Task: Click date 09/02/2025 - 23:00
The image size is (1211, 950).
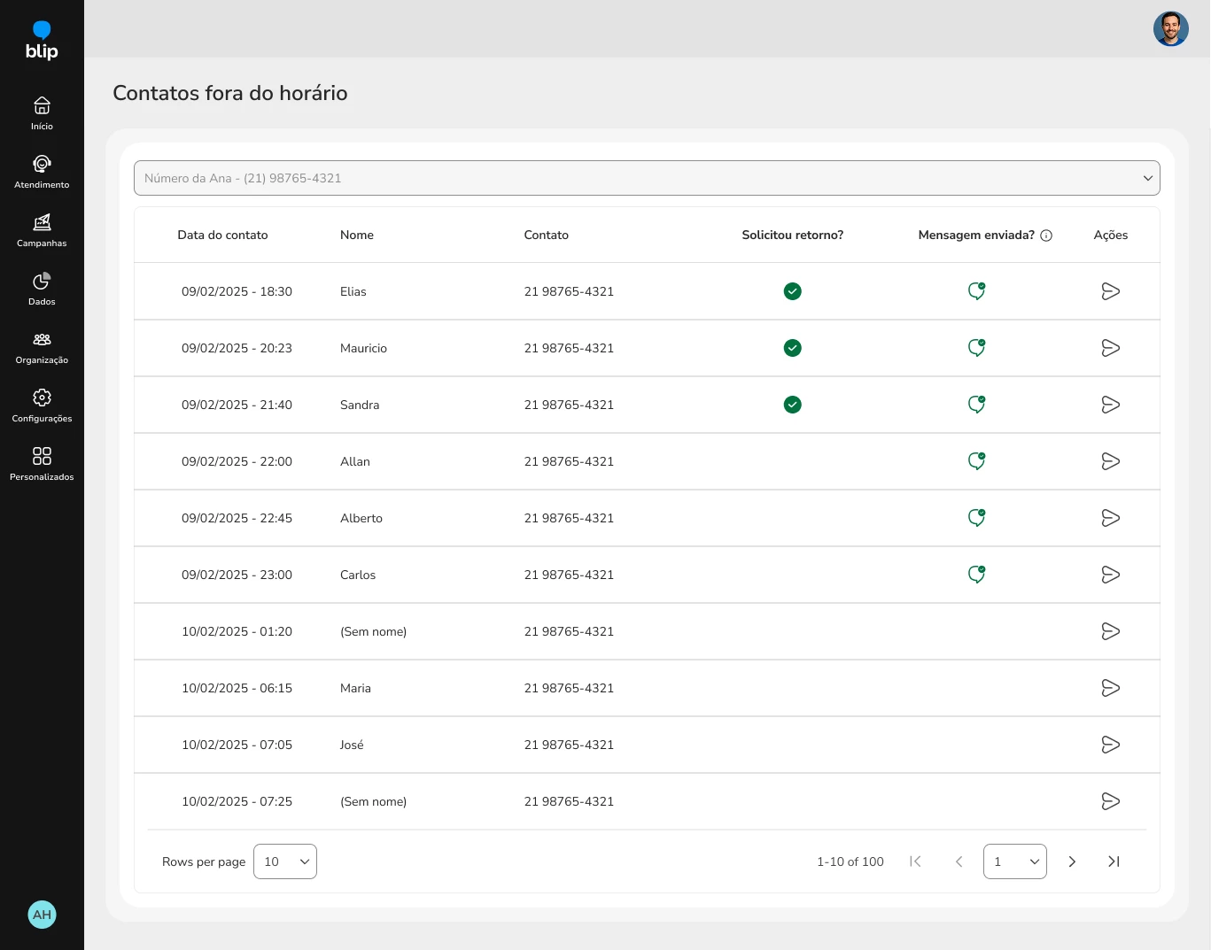Action: pos(237,575)
